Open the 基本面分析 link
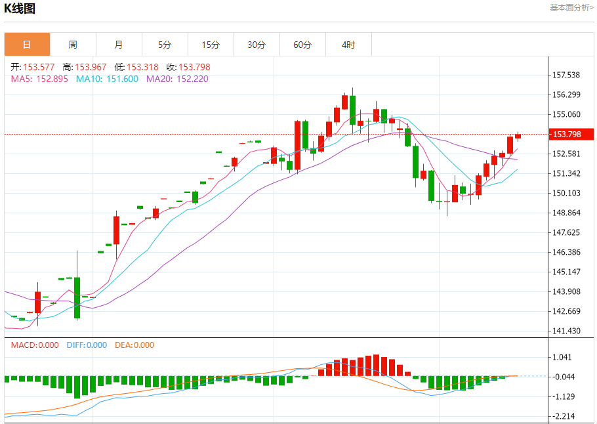This screenshot has width=597, height=424. (x=571, y=8)
